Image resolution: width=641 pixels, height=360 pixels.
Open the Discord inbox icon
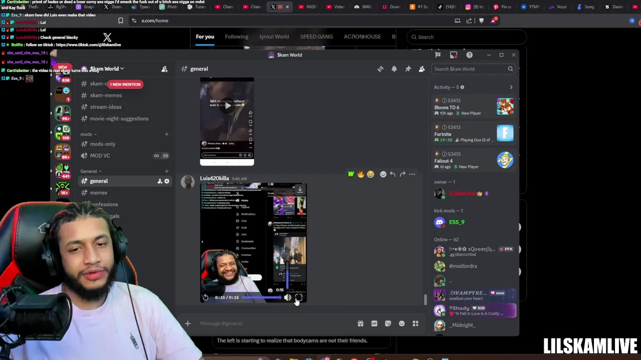pyautogui.click(x=454, y=55)
